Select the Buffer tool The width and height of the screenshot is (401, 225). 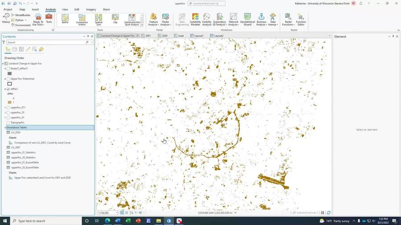click(65, 19)
